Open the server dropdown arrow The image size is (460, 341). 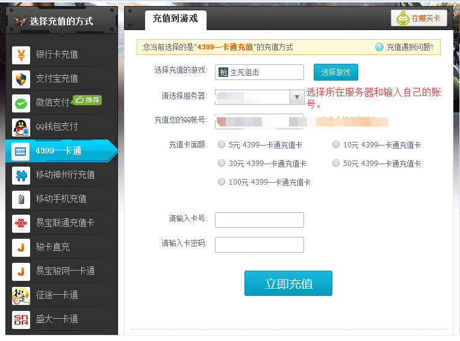[x=297, y=97]
